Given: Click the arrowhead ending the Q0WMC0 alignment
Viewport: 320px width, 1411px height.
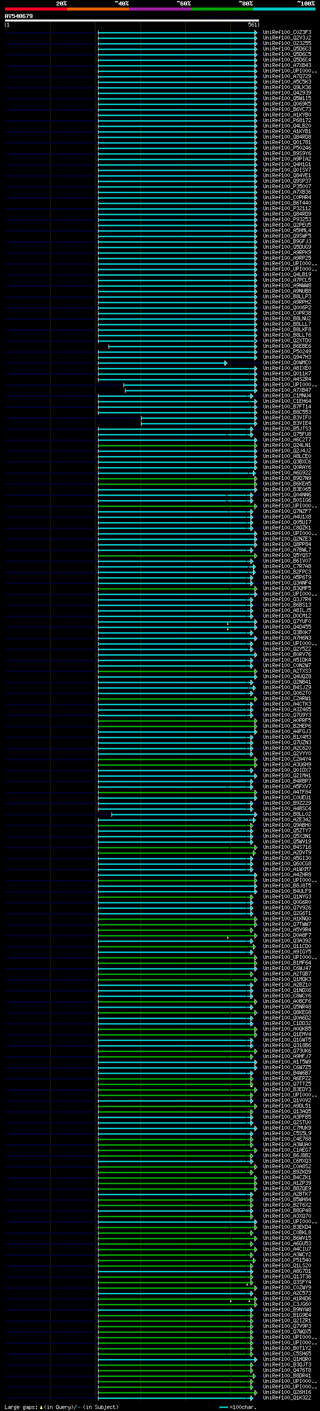Looking at the screenshot, I should point(226,362).
